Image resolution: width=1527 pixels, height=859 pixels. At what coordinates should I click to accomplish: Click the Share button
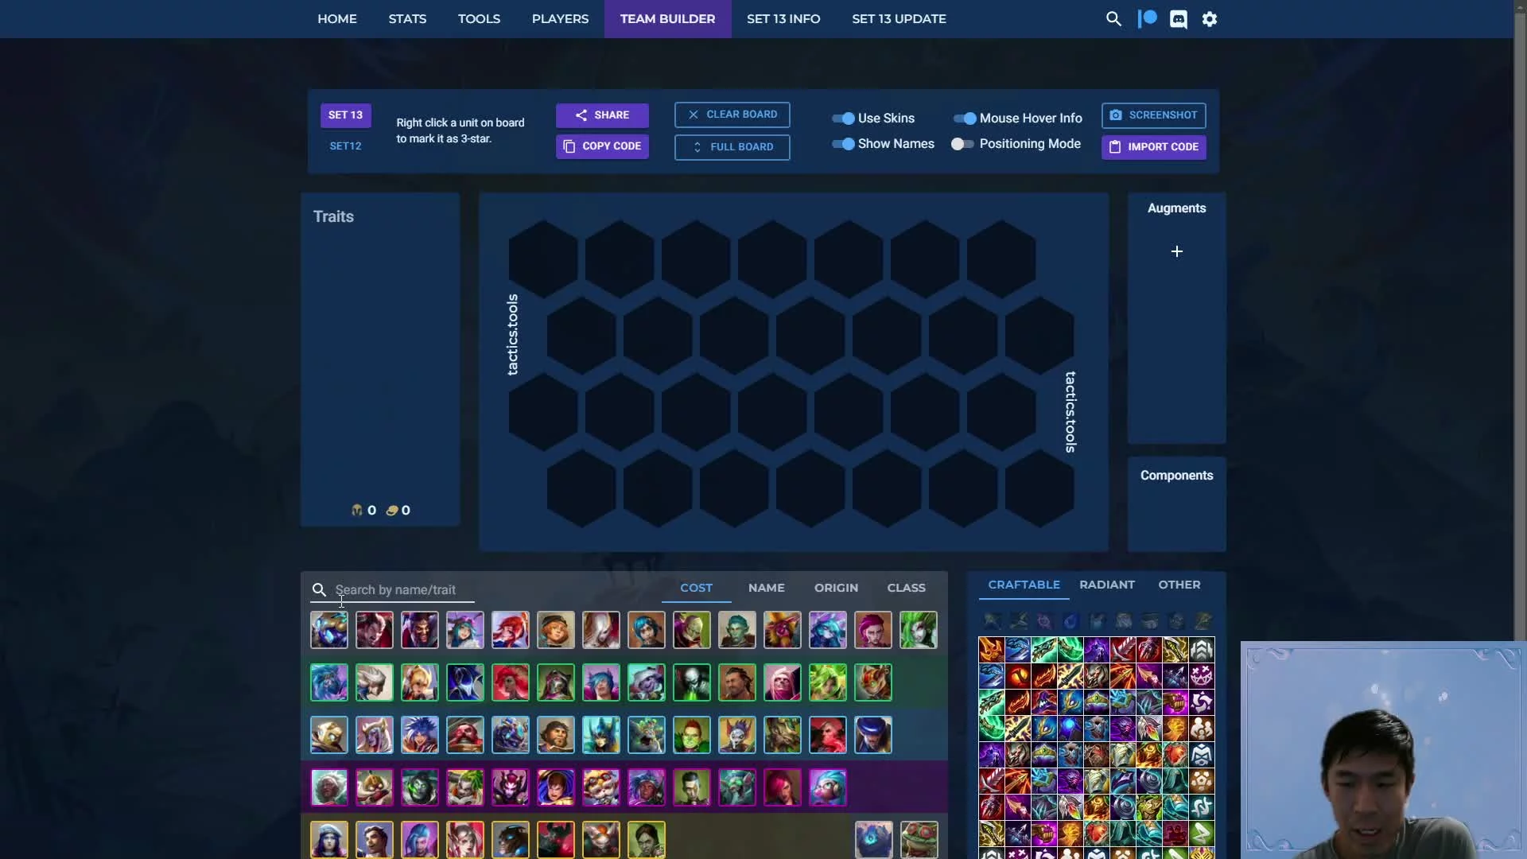click(602, 115)
